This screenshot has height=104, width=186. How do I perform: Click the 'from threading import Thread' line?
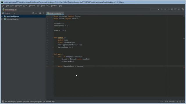[x=67, y=16]
